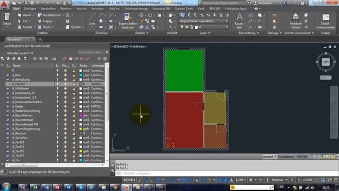Switch to the Ansicht ribbon tab
Screen dimensions: 339x191
pyautogui.click(x=81, y=8)
